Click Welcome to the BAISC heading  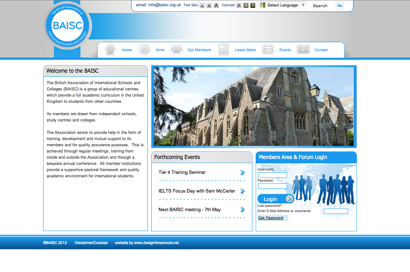tap(73, 71)
